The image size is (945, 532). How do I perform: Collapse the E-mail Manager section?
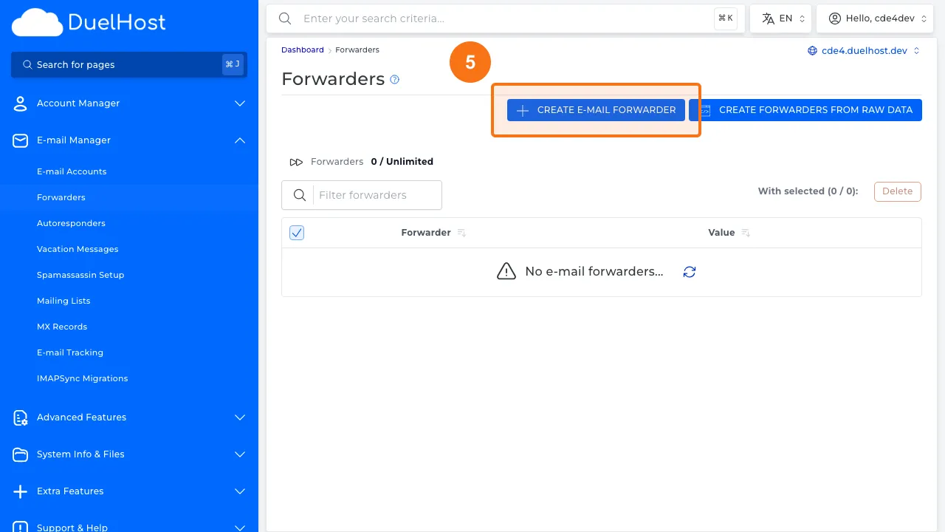point(239,140)
